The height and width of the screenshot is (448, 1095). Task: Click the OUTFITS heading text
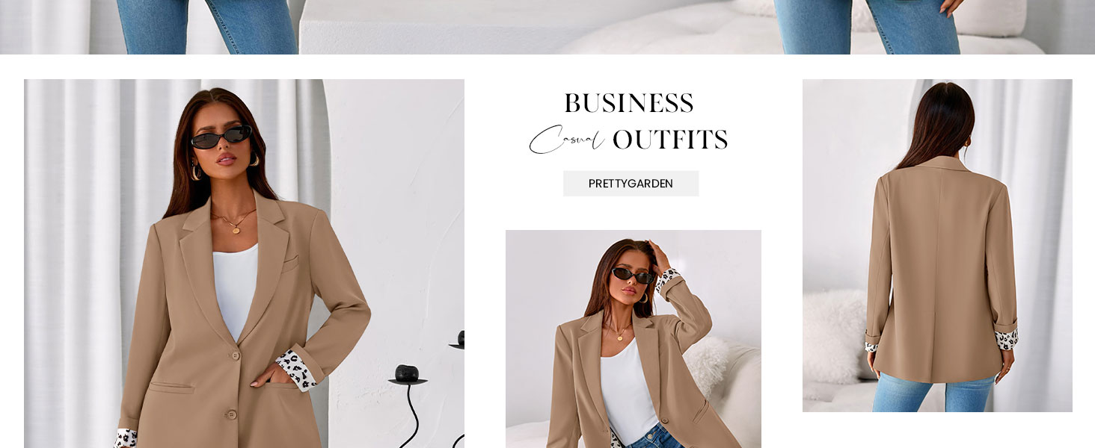coord(670,140)
